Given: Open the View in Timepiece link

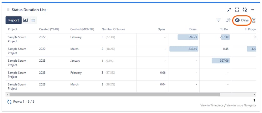Looking at the screenshot, I should tap(212, 105).
